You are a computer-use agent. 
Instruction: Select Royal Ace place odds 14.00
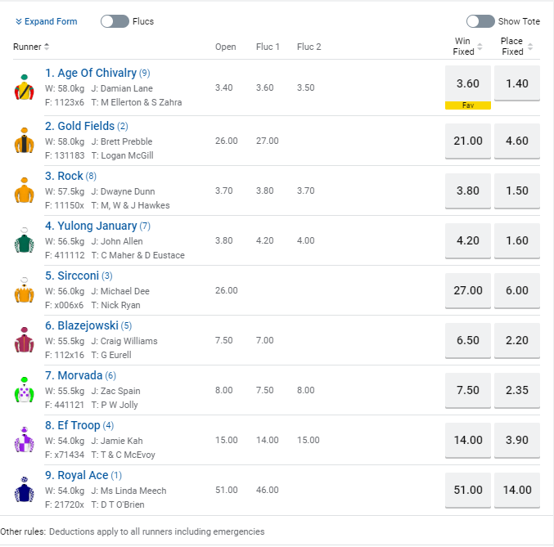click(x=516, y=490)
